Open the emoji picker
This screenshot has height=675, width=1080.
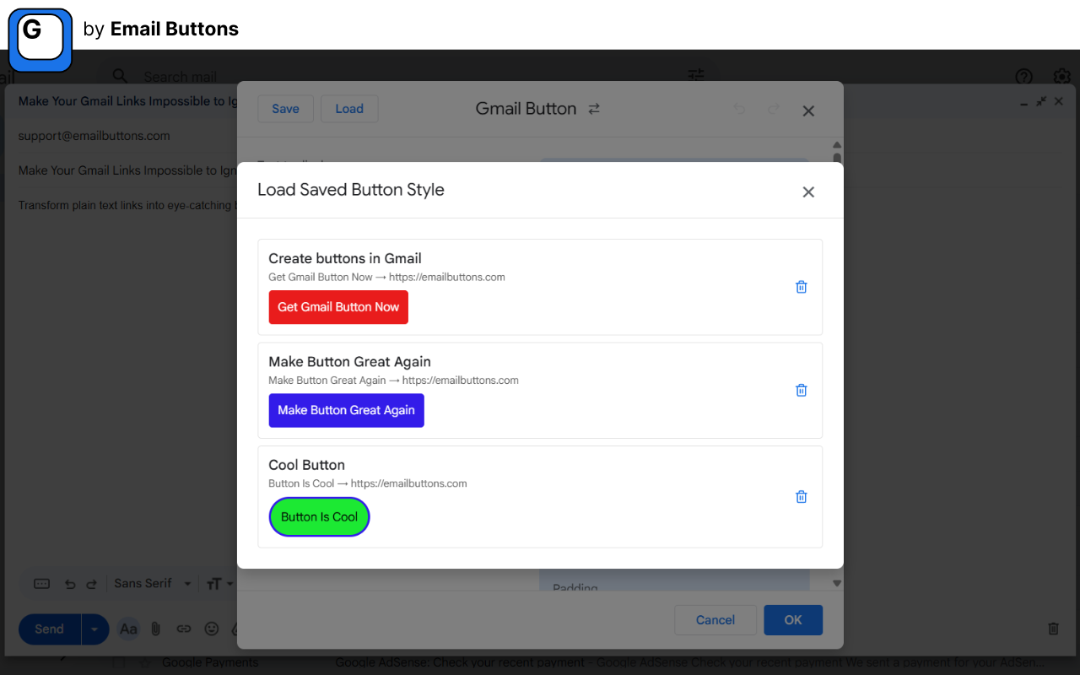click(x=211, y=629)
